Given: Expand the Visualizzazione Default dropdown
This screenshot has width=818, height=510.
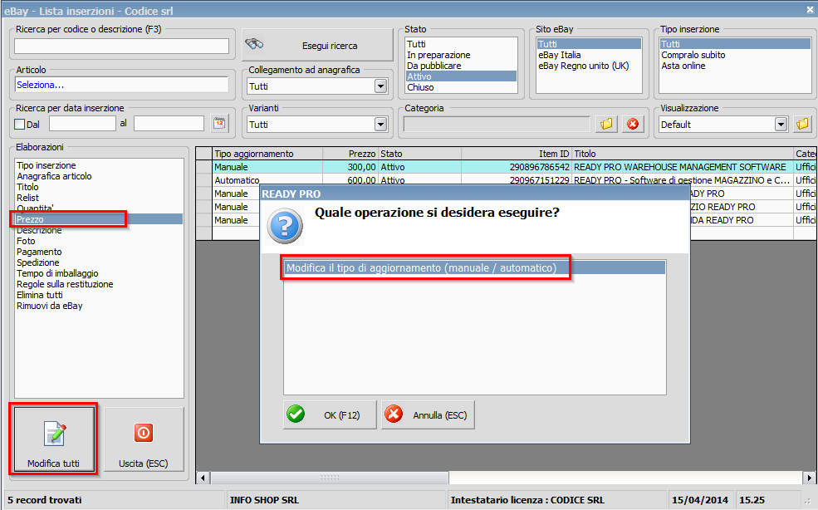Looking at the screenshot, I should click(781, 125).
